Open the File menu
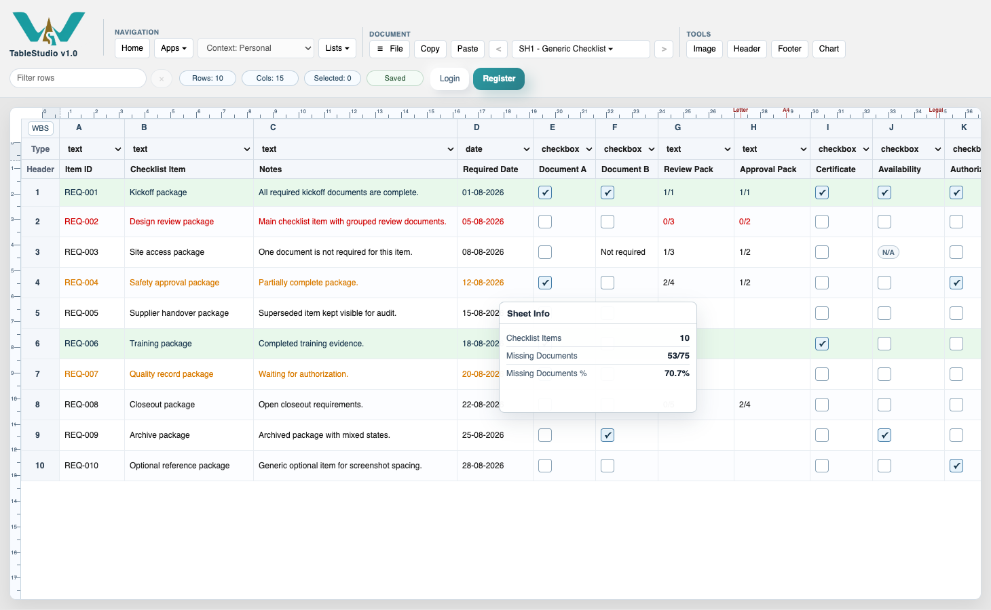 390,49
